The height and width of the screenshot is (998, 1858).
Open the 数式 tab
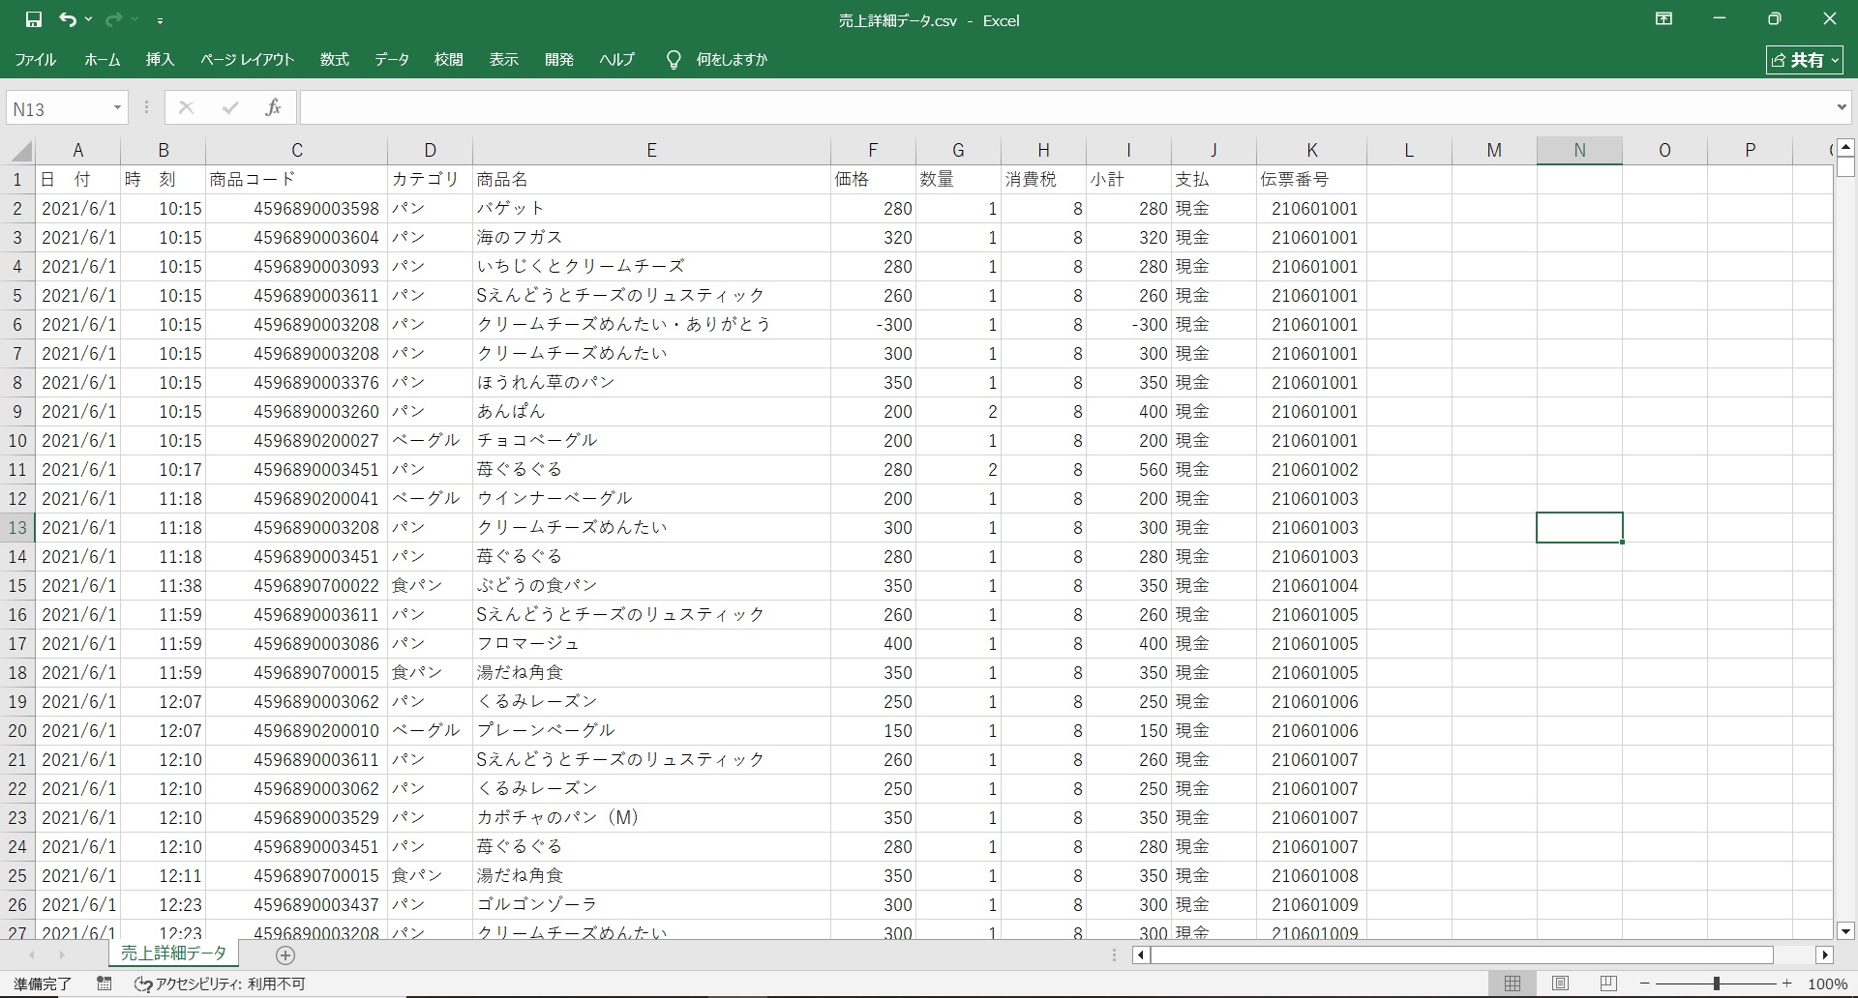pos(334,60)
